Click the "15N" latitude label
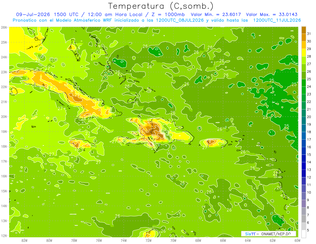The height and width of the screenshot is (244, 316). (x=4, y=191)
